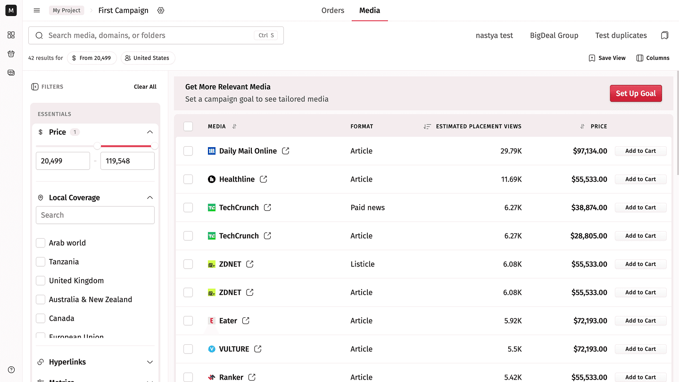679x382 pixels.
Task: Add Healthline to cart
Action: [x=641, y=179]
